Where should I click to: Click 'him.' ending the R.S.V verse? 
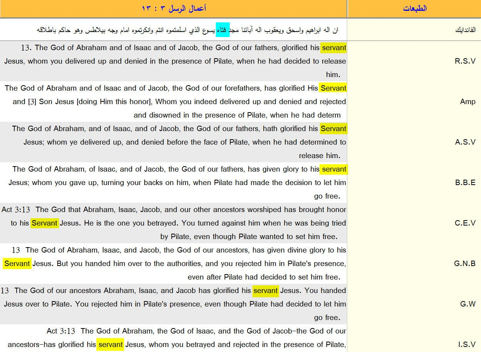coord(333,75)
